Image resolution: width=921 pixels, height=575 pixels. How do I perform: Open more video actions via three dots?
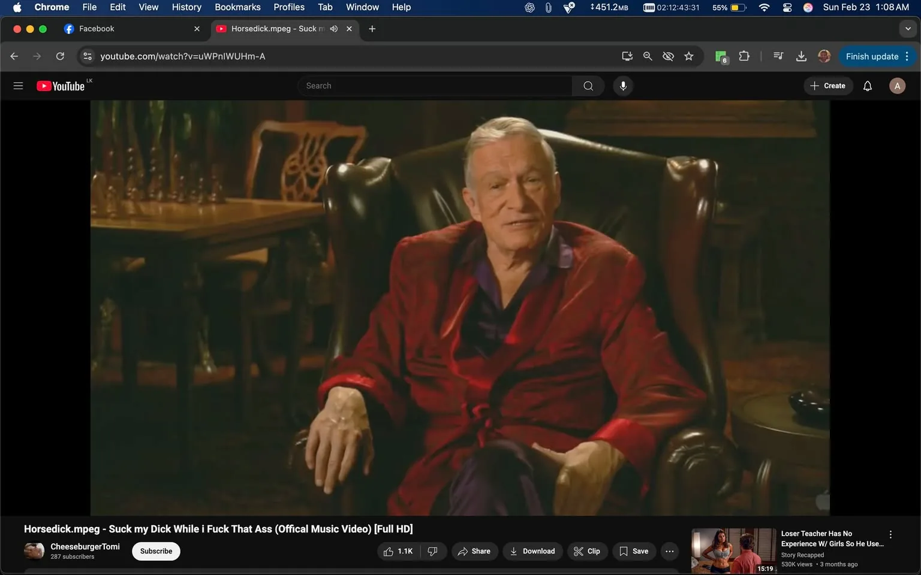coord(669,551)
